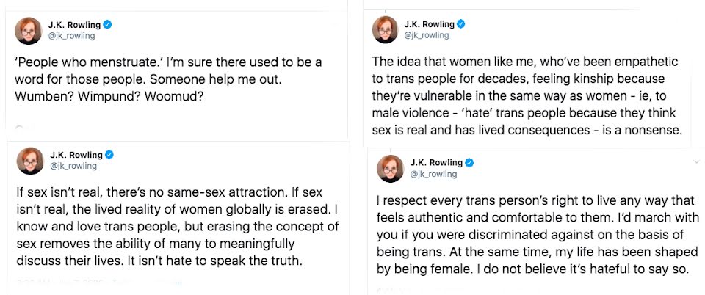Click @jk_rowling handle on 'I respect every trans' tweet
This screenshot has height=295, width=705.
[x=433, y=174]
